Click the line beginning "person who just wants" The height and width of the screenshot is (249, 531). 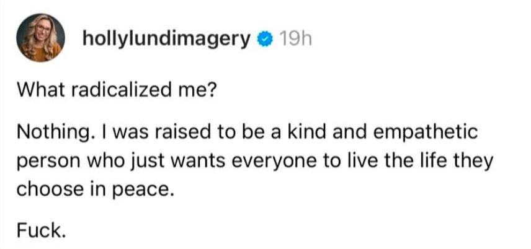pos(254,162)
